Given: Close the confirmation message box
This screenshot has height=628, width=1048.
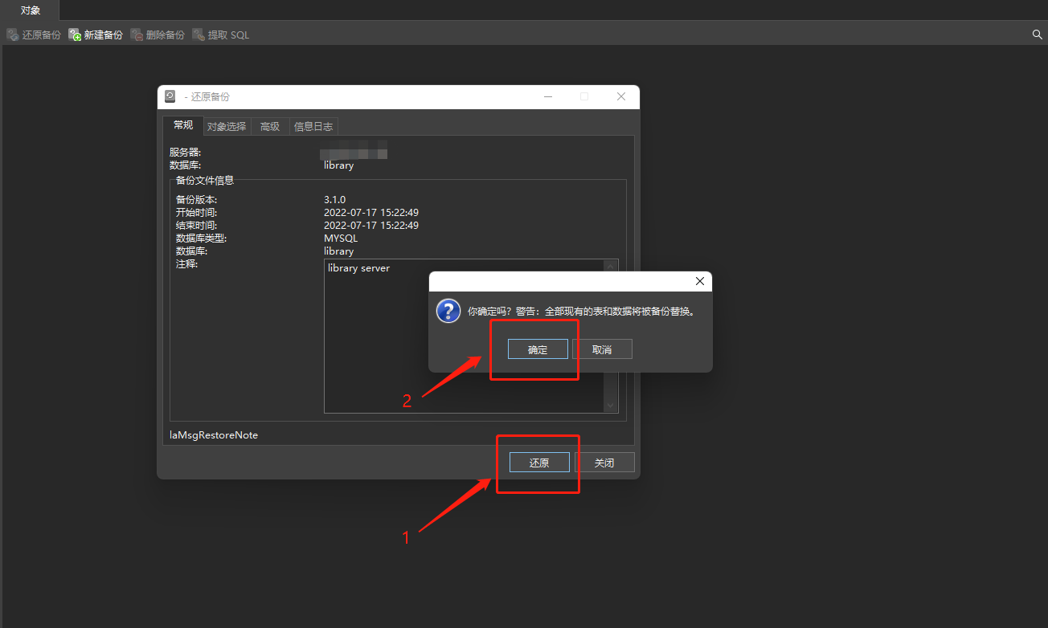Looking at the screenshot, I should pos(699,282).
